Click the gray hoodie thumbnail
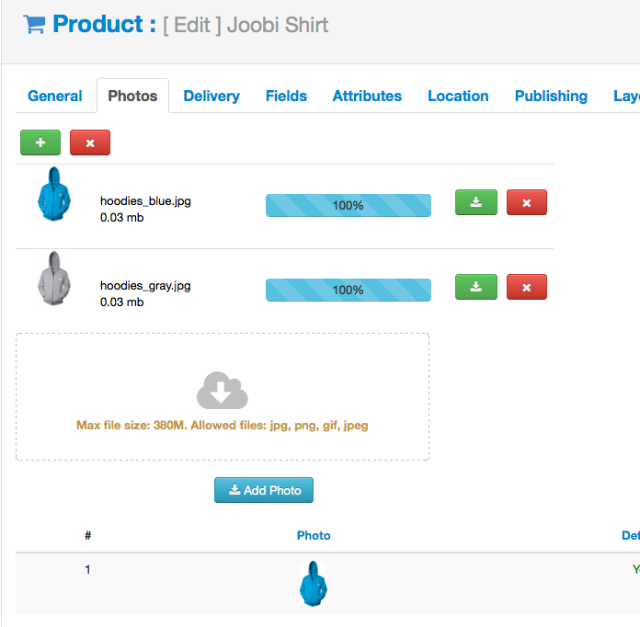Screen dimensions: 640x627 [53, 279]
